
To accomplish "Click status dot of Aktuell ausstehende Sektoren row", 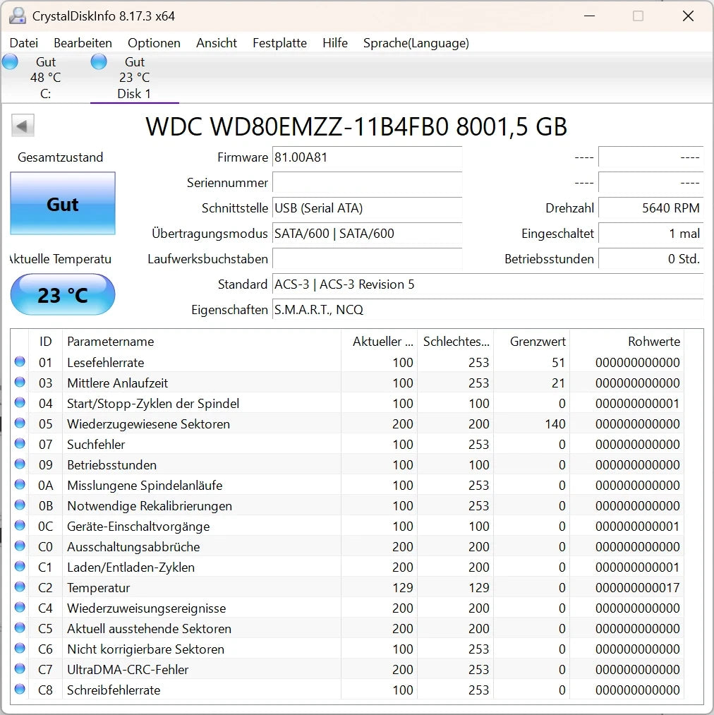I will pyautogui.click(x=20, y=628).
